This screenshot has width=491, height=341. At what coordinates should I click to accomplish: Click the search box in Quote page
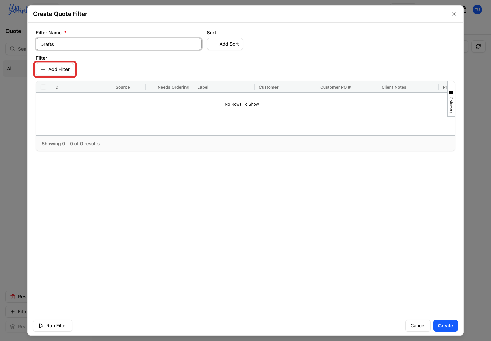point(17,49)
